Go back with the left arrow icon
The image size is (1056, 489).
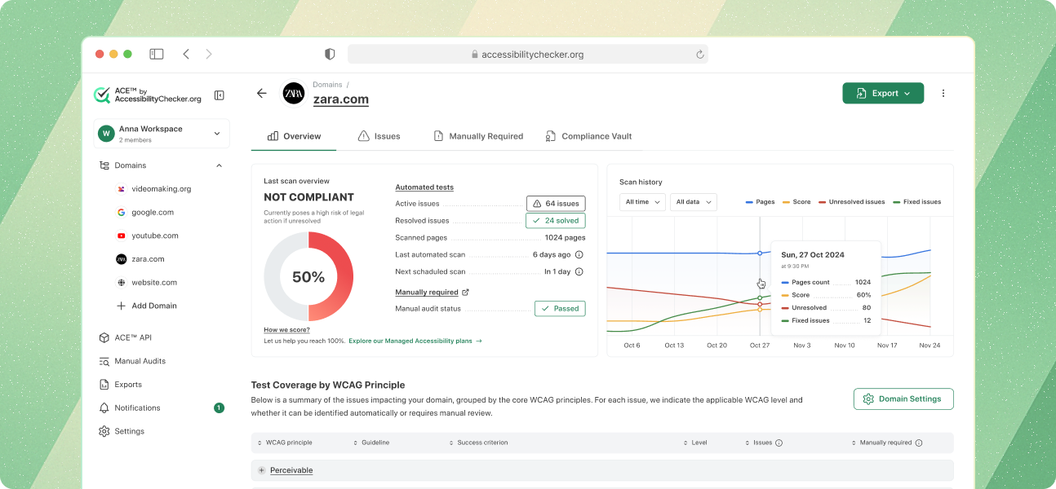(261, 93)
